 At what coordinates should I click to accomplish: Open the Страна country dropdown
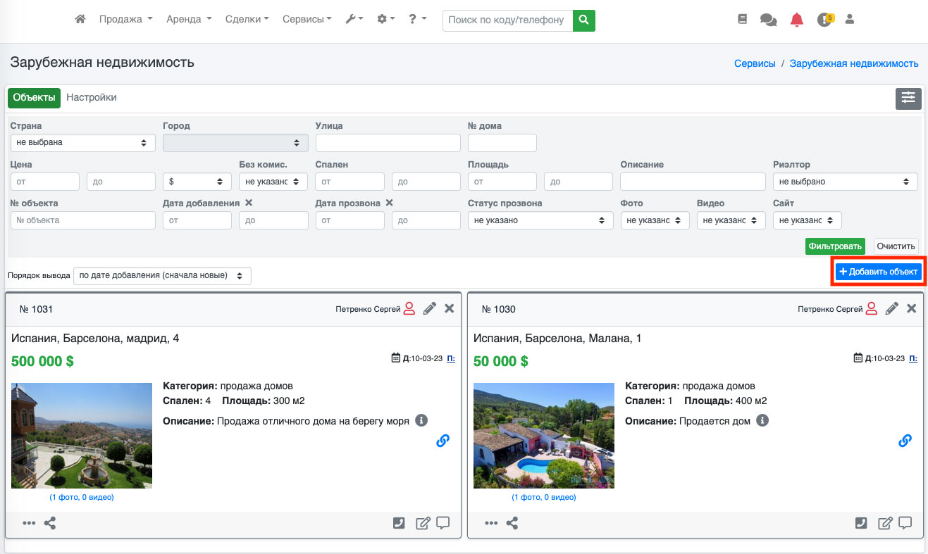click(x=83, y=143)
